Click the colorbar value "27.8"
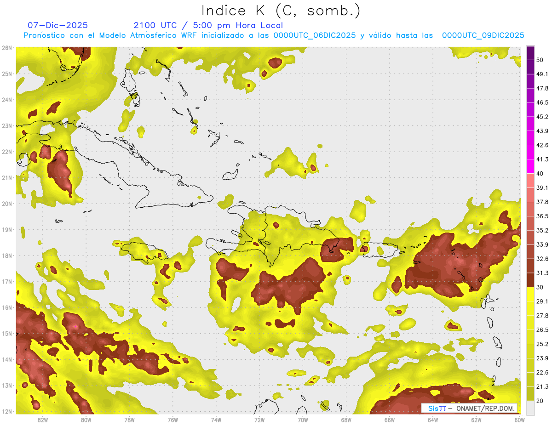This screenshot has width=552, height=426. pyautogui.click(x=542, y=315)
